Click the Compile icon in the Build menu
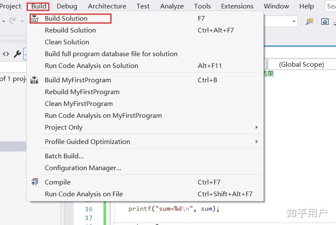The width and height of the screenshot is (336, 225). (x=35, y=182)
